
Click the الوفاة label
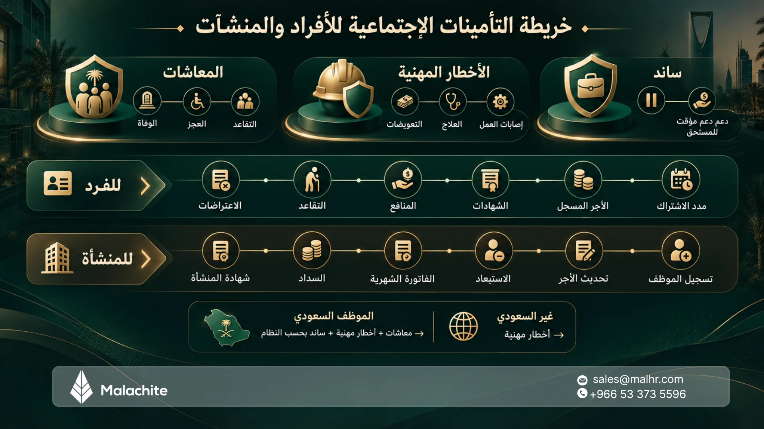coord(147,123)
